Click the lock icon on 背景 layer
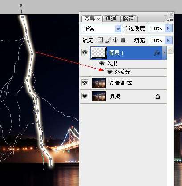This screenshot has width=182, height=186. (158, 97)
